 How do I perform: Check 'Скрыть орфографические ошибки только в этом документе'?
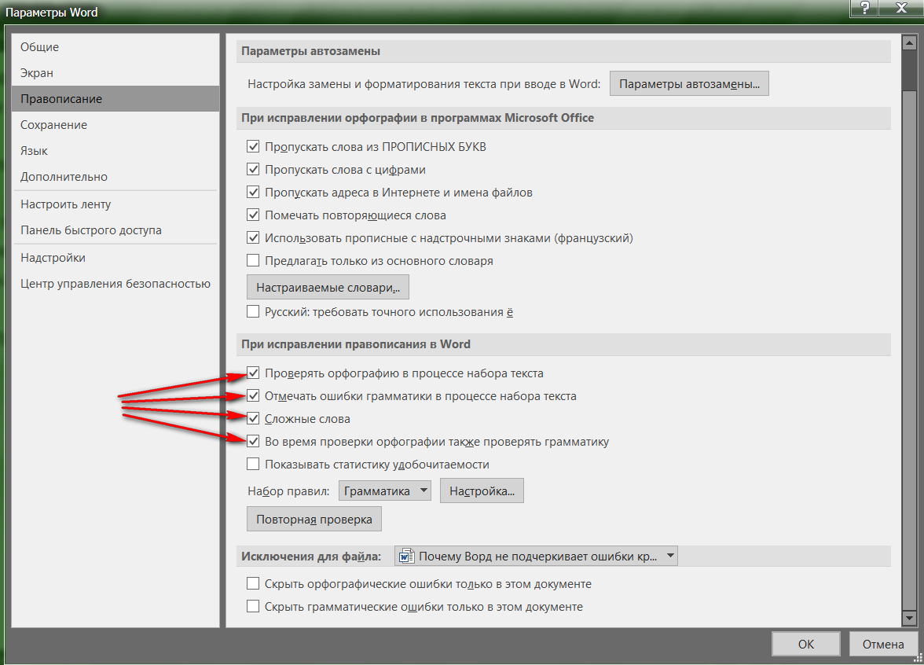253,584
